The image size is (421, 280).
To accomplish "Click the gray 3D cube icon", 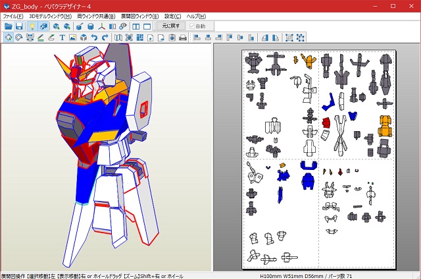I will point(84,38).
